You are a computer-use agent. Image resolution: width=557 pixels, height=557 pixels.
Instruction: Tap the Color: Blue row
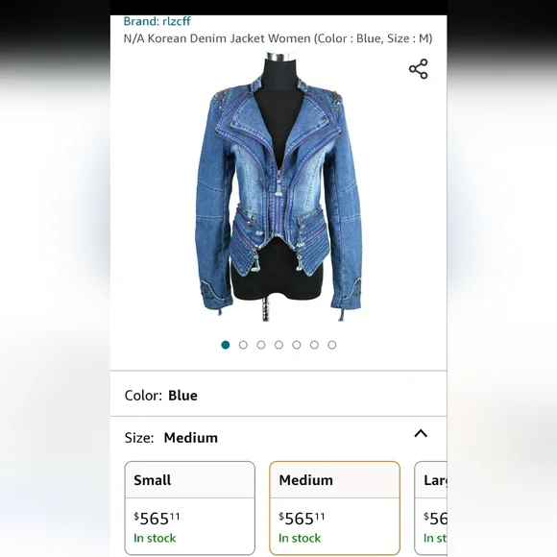point(278,395)
